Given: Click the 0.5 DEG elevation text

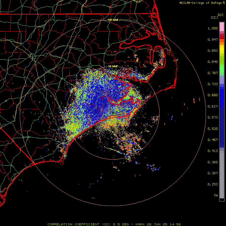Looking at the screenshot, I should [121, 224].
